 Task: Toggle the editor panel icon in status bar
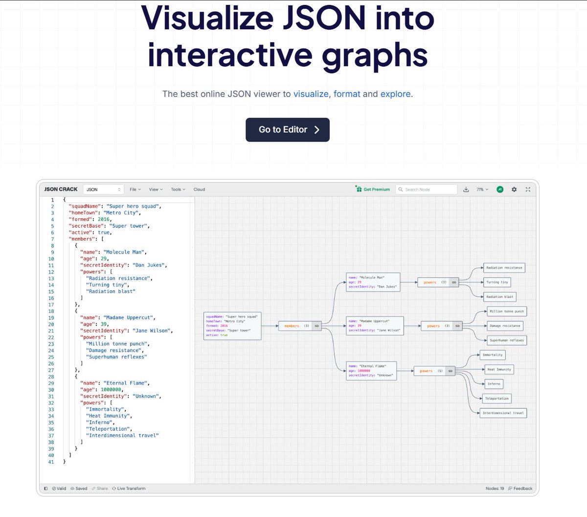click(46, 489)
